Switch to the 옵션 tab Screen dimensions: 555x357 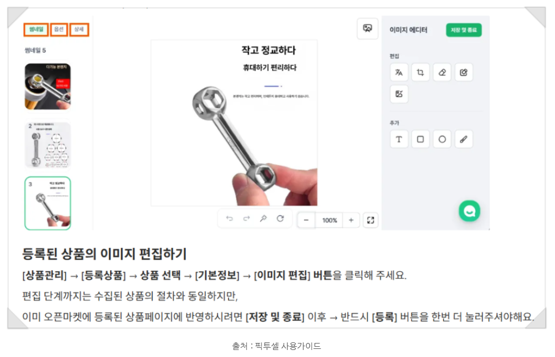(x=59, y=30)
